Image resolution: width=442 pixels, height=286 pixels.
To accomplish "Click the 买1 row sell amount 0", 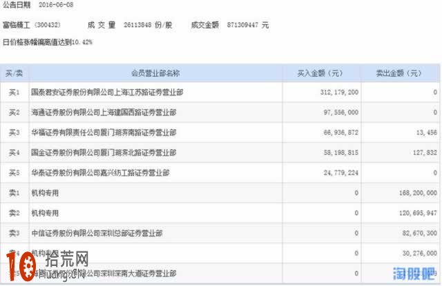I will pos(435,93).
